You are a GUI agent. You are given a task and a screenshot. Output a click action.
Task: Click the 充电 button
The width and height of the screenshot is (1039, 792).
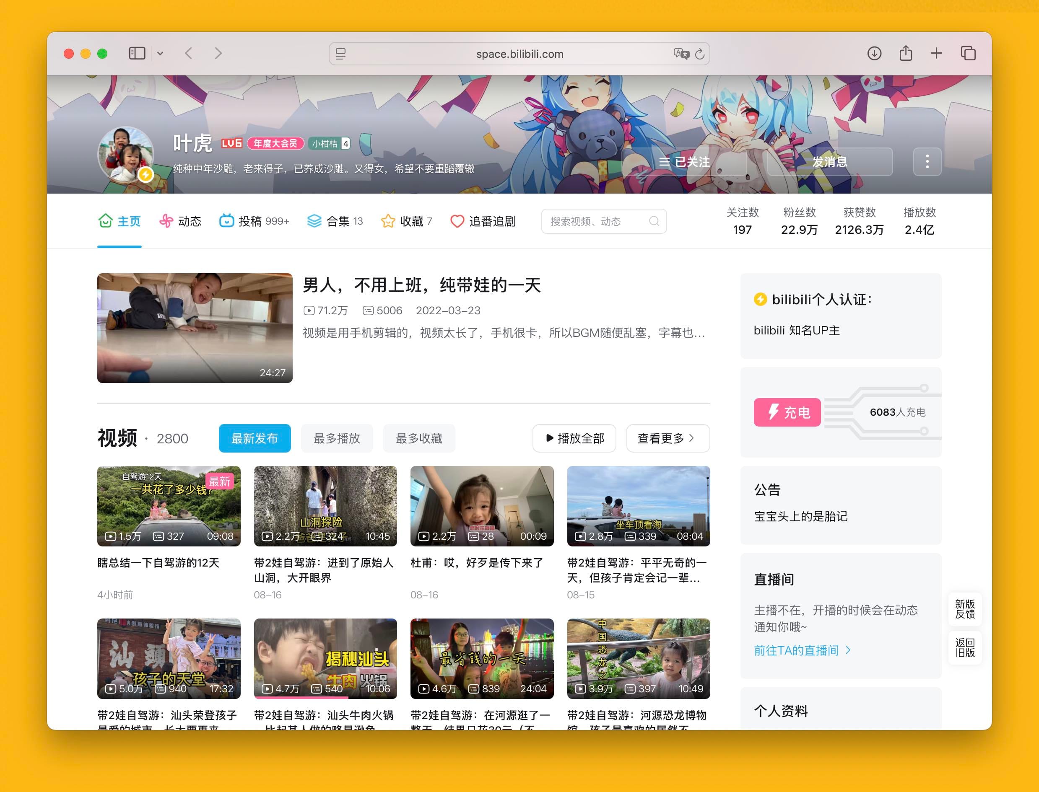click(x=787, y=412)
